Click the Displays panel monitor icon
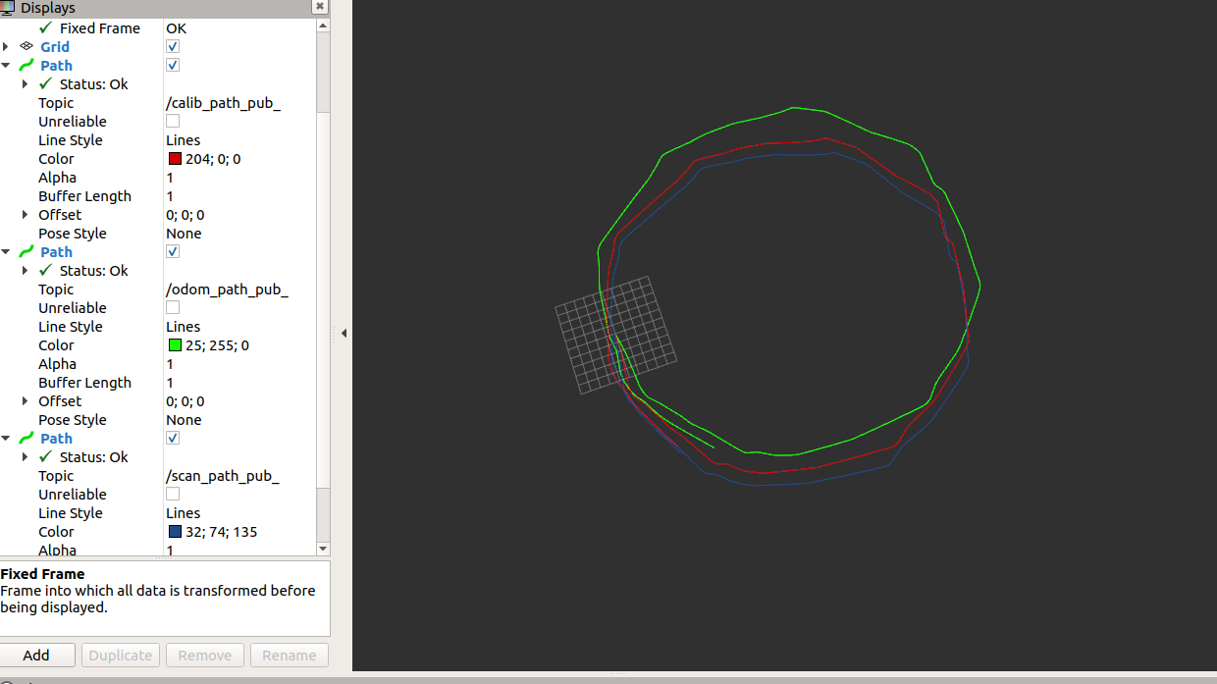Screen dimensions: 1217x684 8,7
